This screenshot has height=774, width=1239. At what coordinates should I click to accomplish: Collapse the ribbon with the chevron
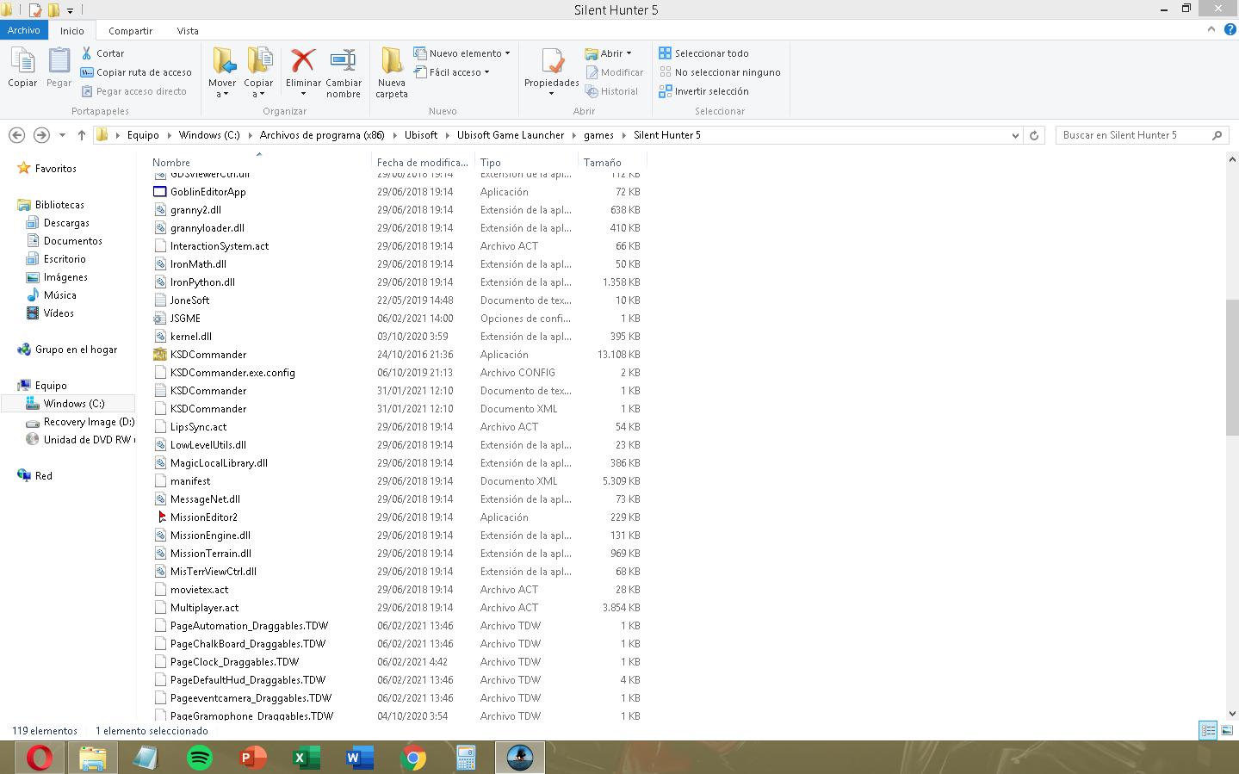click(x=1211, y=29)
